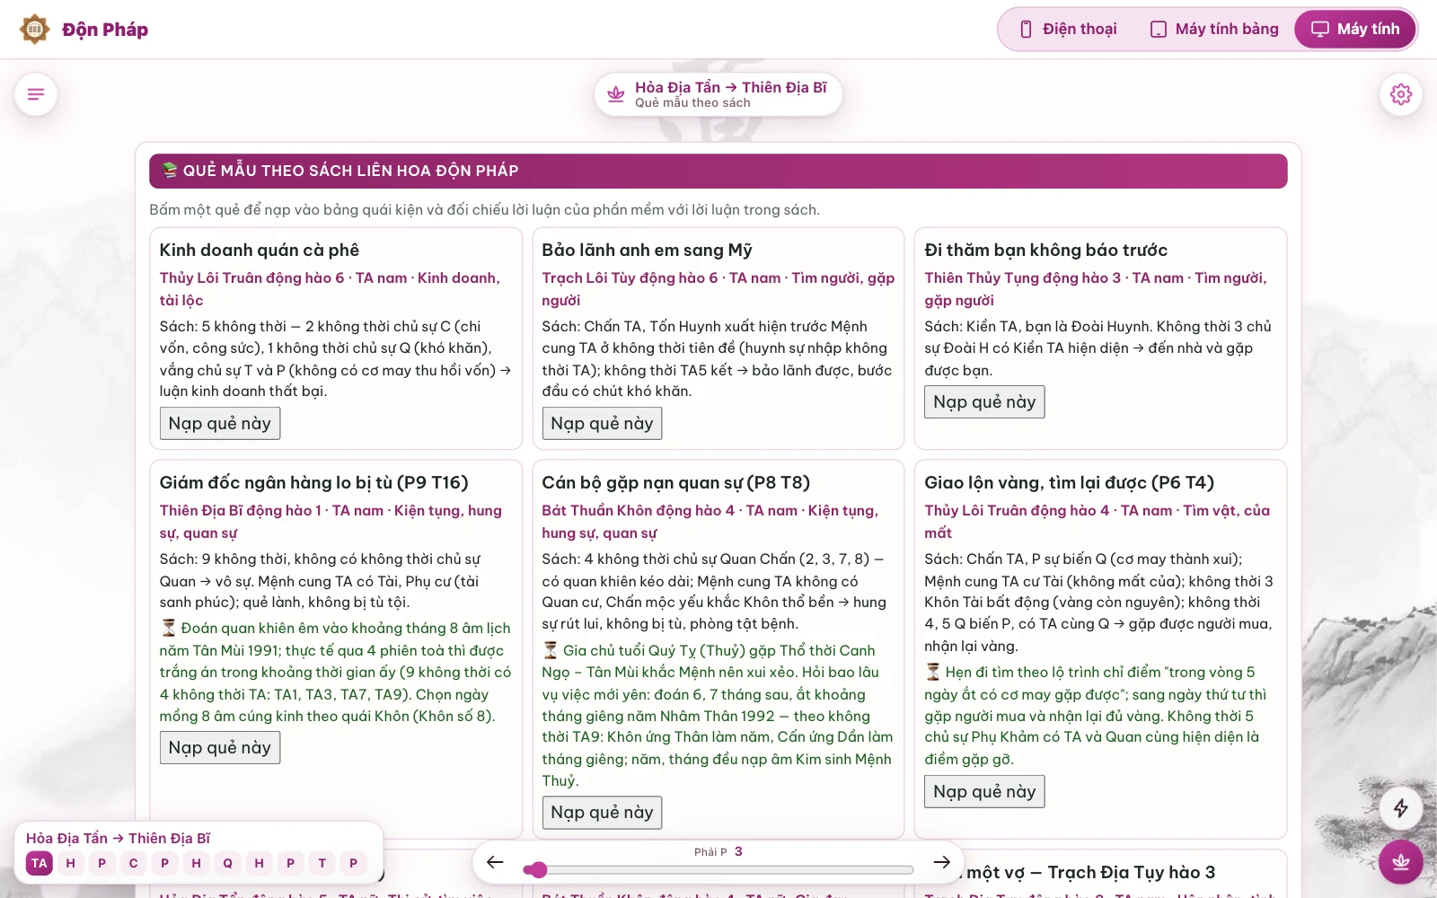Viewport: 1437px width, 898px height.
Task: Adjust the Phái P slider handle
Action: point(537,869)
